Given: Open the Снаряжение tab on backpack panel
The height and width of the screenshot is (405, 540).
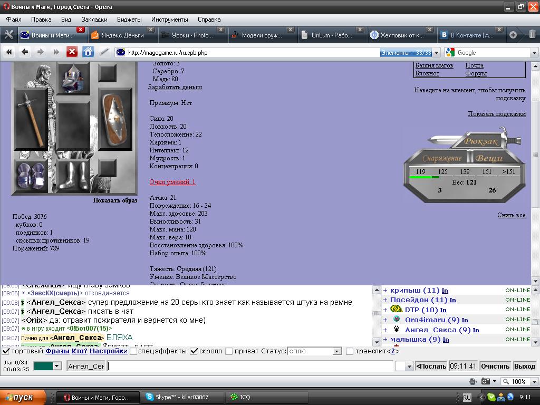Looking at the screenshot, I should [x=442, y=158].
